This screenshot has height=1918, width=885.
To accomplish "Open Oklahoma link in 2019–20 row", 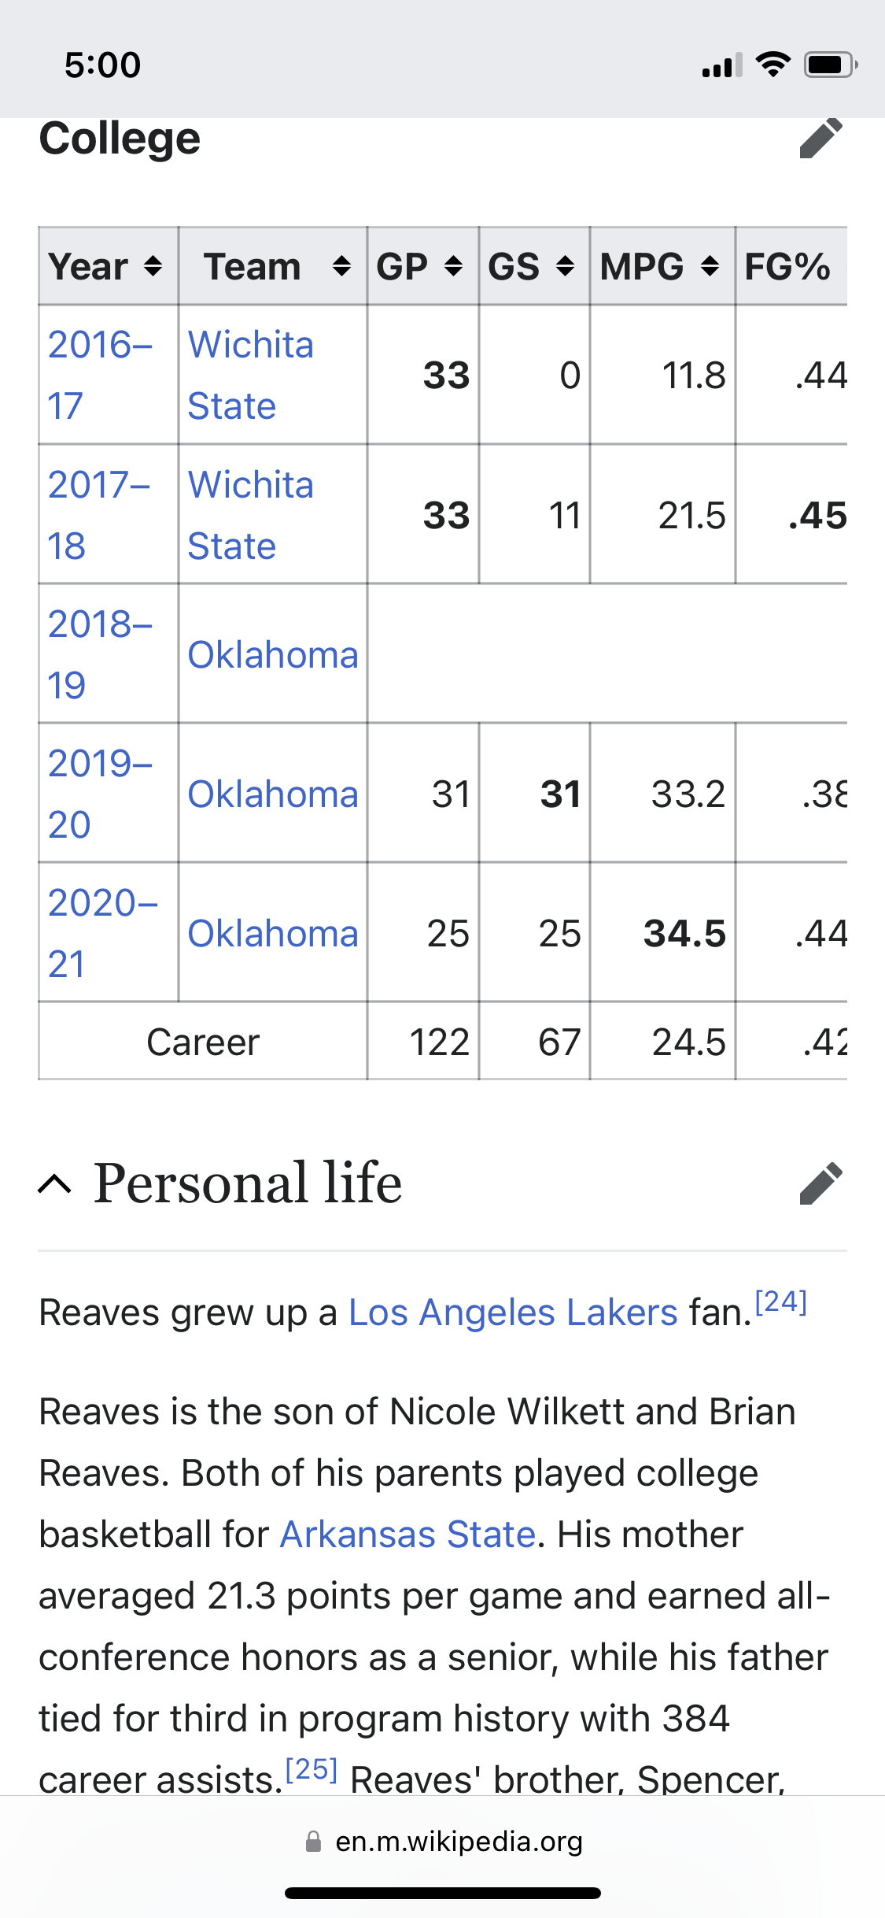I will click(273, 794).
